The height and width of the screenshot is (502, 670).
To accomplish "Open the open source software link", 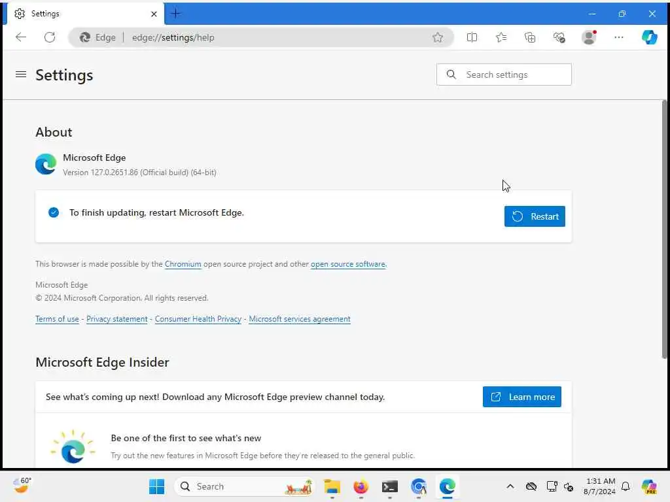I will coord(348,264).
